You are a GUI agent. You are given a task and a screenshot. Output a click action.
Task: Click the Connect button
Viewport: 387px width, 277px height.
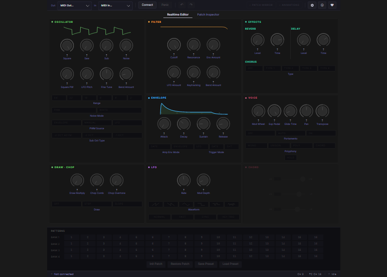pyautogui.click(x=147, y=5)
